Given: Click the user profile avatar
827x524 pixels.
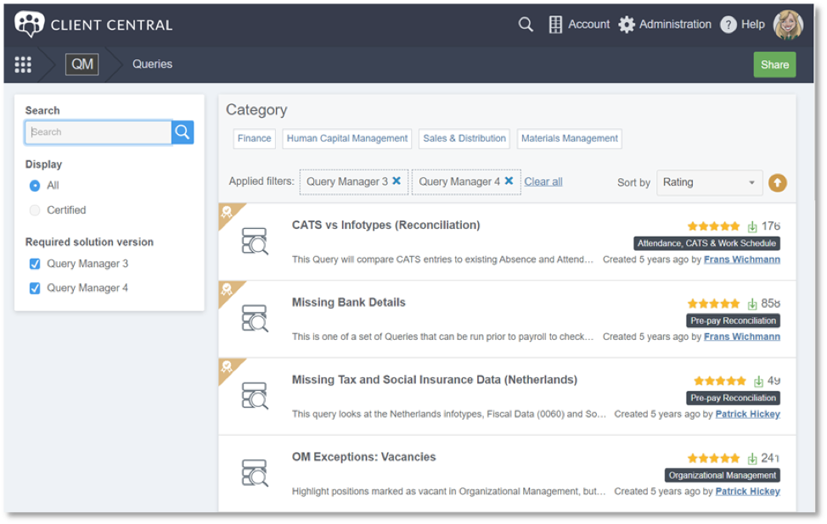Looking at the screenshot, I should coord(787,25).
